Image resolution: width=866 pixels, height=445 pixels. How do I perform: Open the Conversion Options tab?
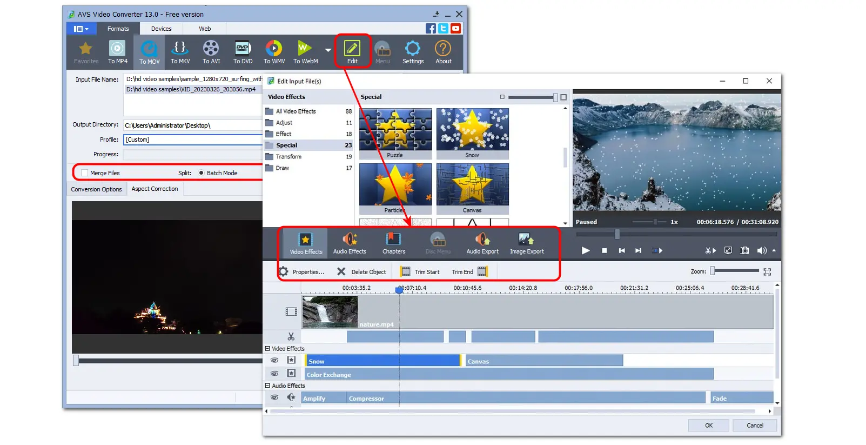pyautogui.click(x=96, y=189)
